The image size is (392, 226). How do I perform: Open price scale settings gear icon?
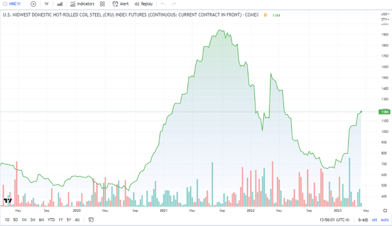[x=385, y=211]
